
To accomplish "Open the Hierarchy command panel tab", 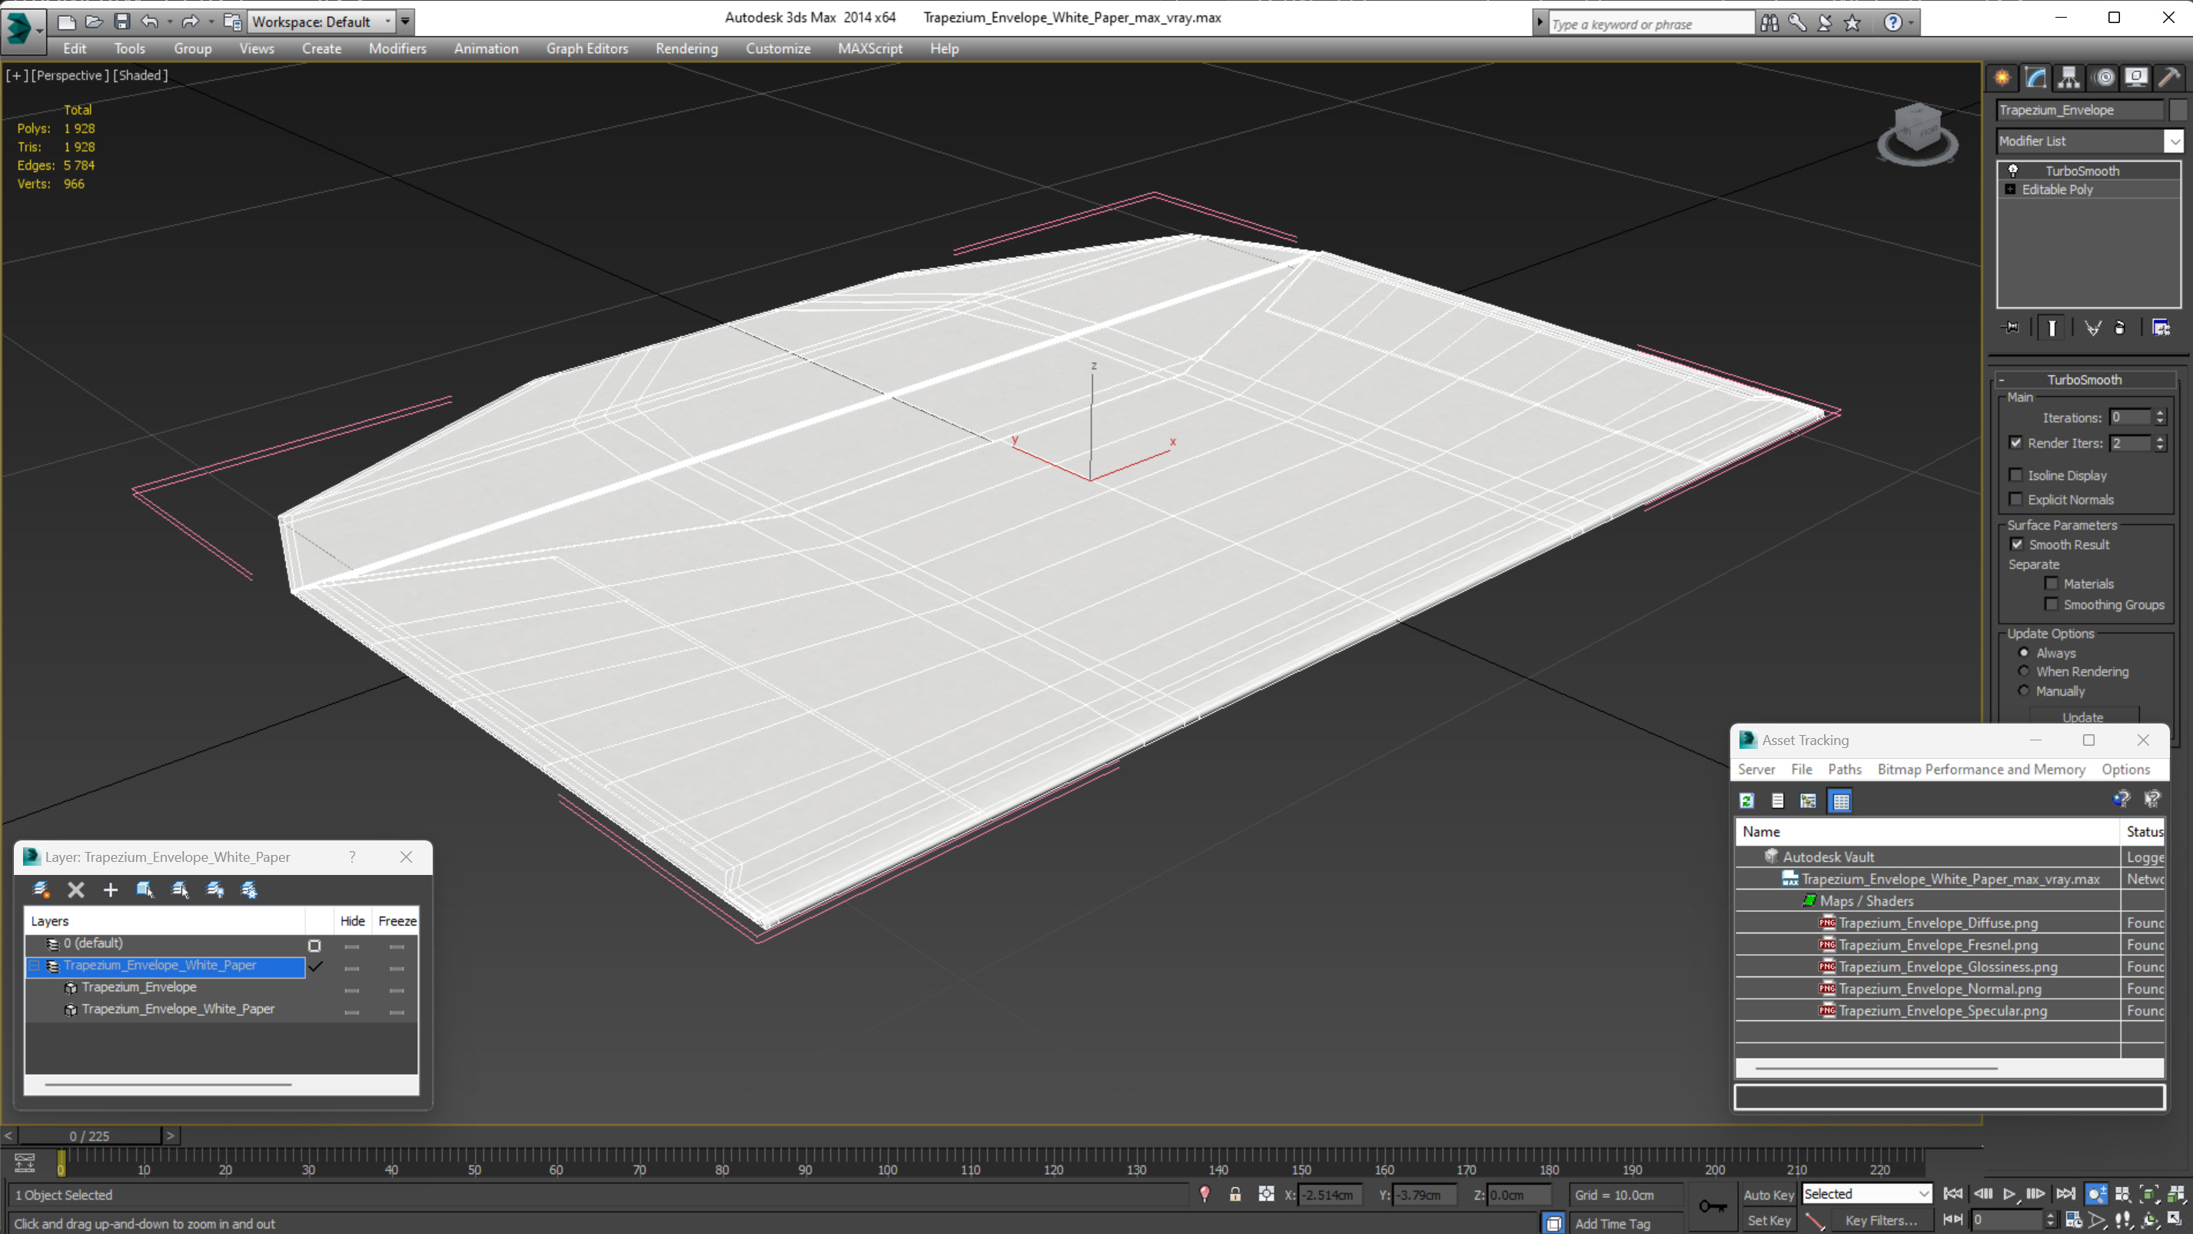I will pos(2068,78).
